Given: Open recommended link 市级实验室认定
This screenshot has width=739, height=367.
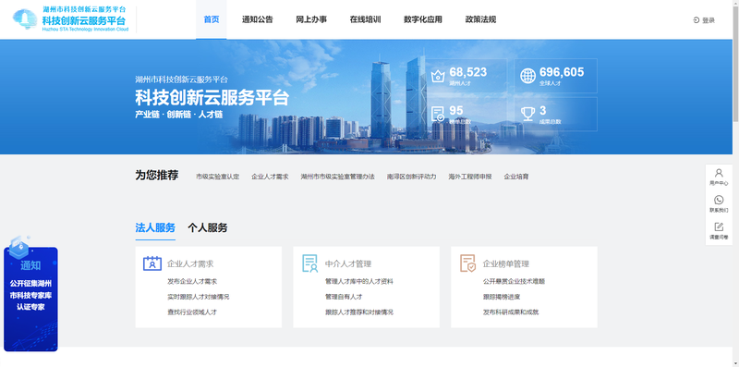Looking at the screenshot, I should tap(217, 177).
